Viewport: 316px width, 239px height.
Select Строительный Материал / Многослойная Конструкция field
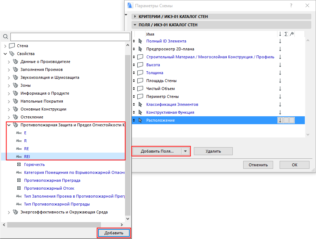coord(210,57)
